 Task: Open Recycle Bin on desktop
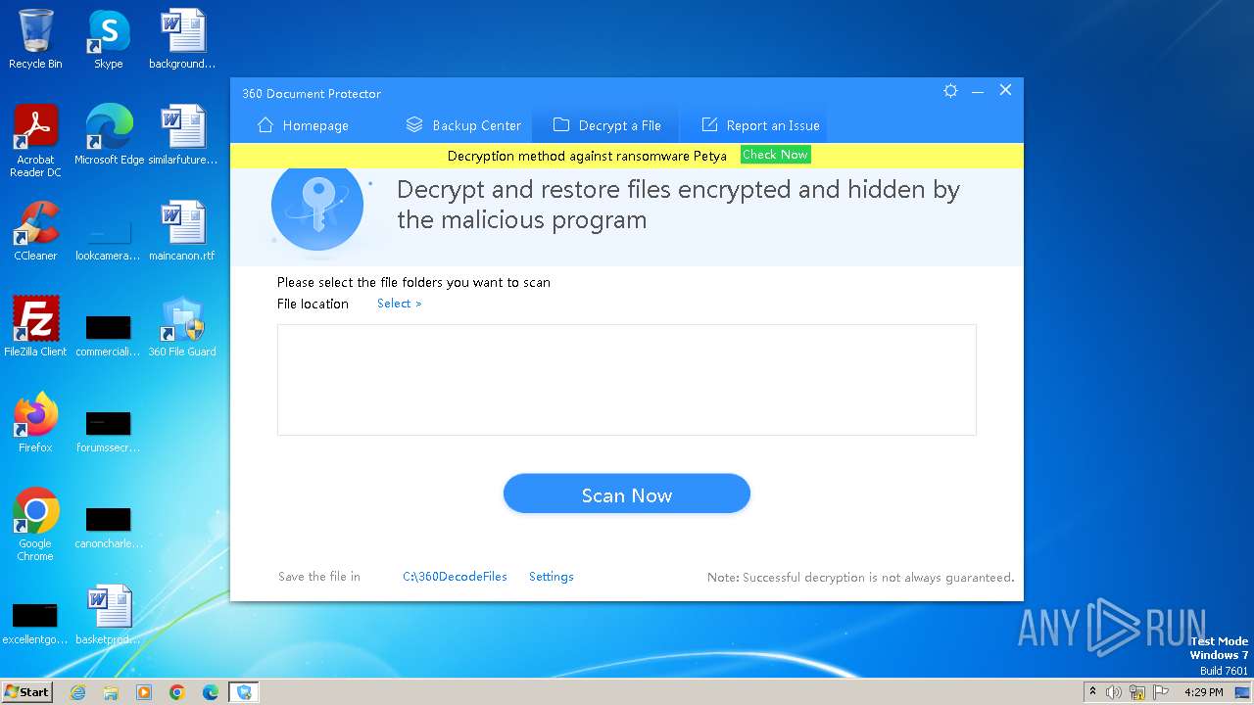[35, 40]
